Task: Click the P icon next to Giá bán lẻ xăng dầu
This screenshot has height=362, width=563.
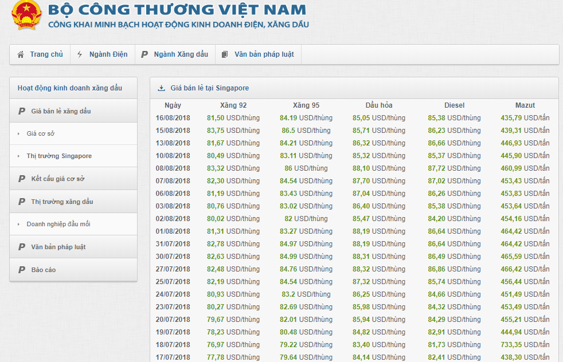Action: [x=22, y=111]
